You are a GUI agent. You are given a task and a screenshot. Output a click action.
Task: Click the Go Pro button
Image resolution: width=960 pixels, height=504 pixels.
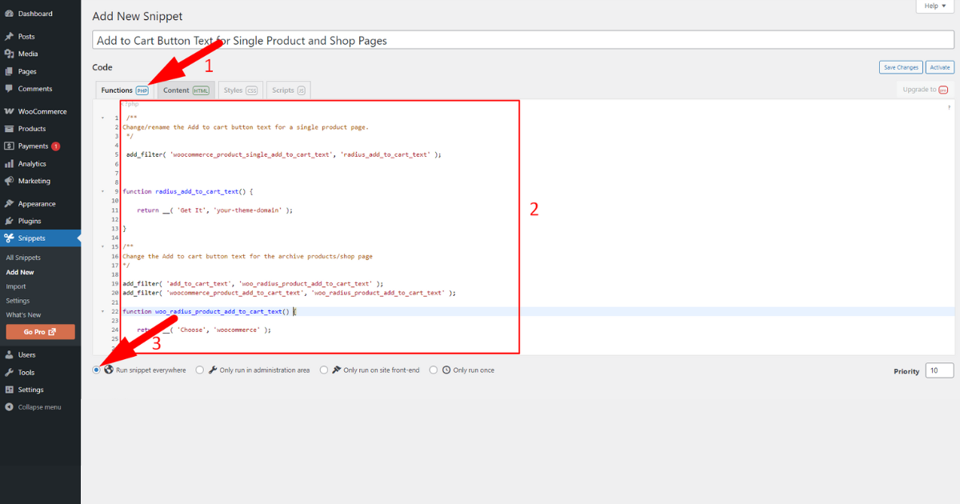40,332
